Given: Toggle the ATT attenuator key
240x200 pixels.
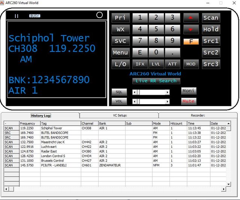Looking at the screenshot, I should coord(172,64).
